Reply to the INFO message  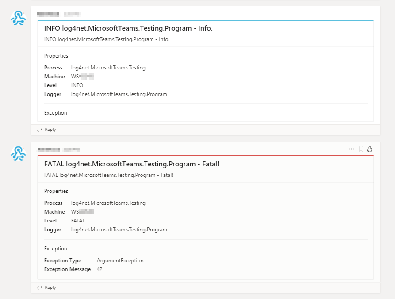[x=50, y=130]
